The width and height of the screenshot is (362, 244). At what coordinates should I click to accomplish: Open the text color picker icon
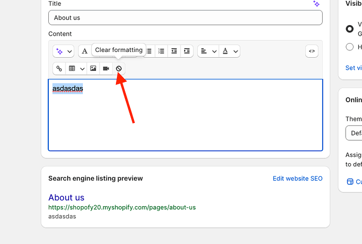coord(225,51)
